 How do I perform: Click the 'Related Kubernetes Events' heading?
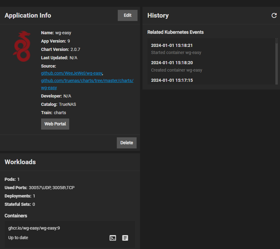tap(175, 32)
